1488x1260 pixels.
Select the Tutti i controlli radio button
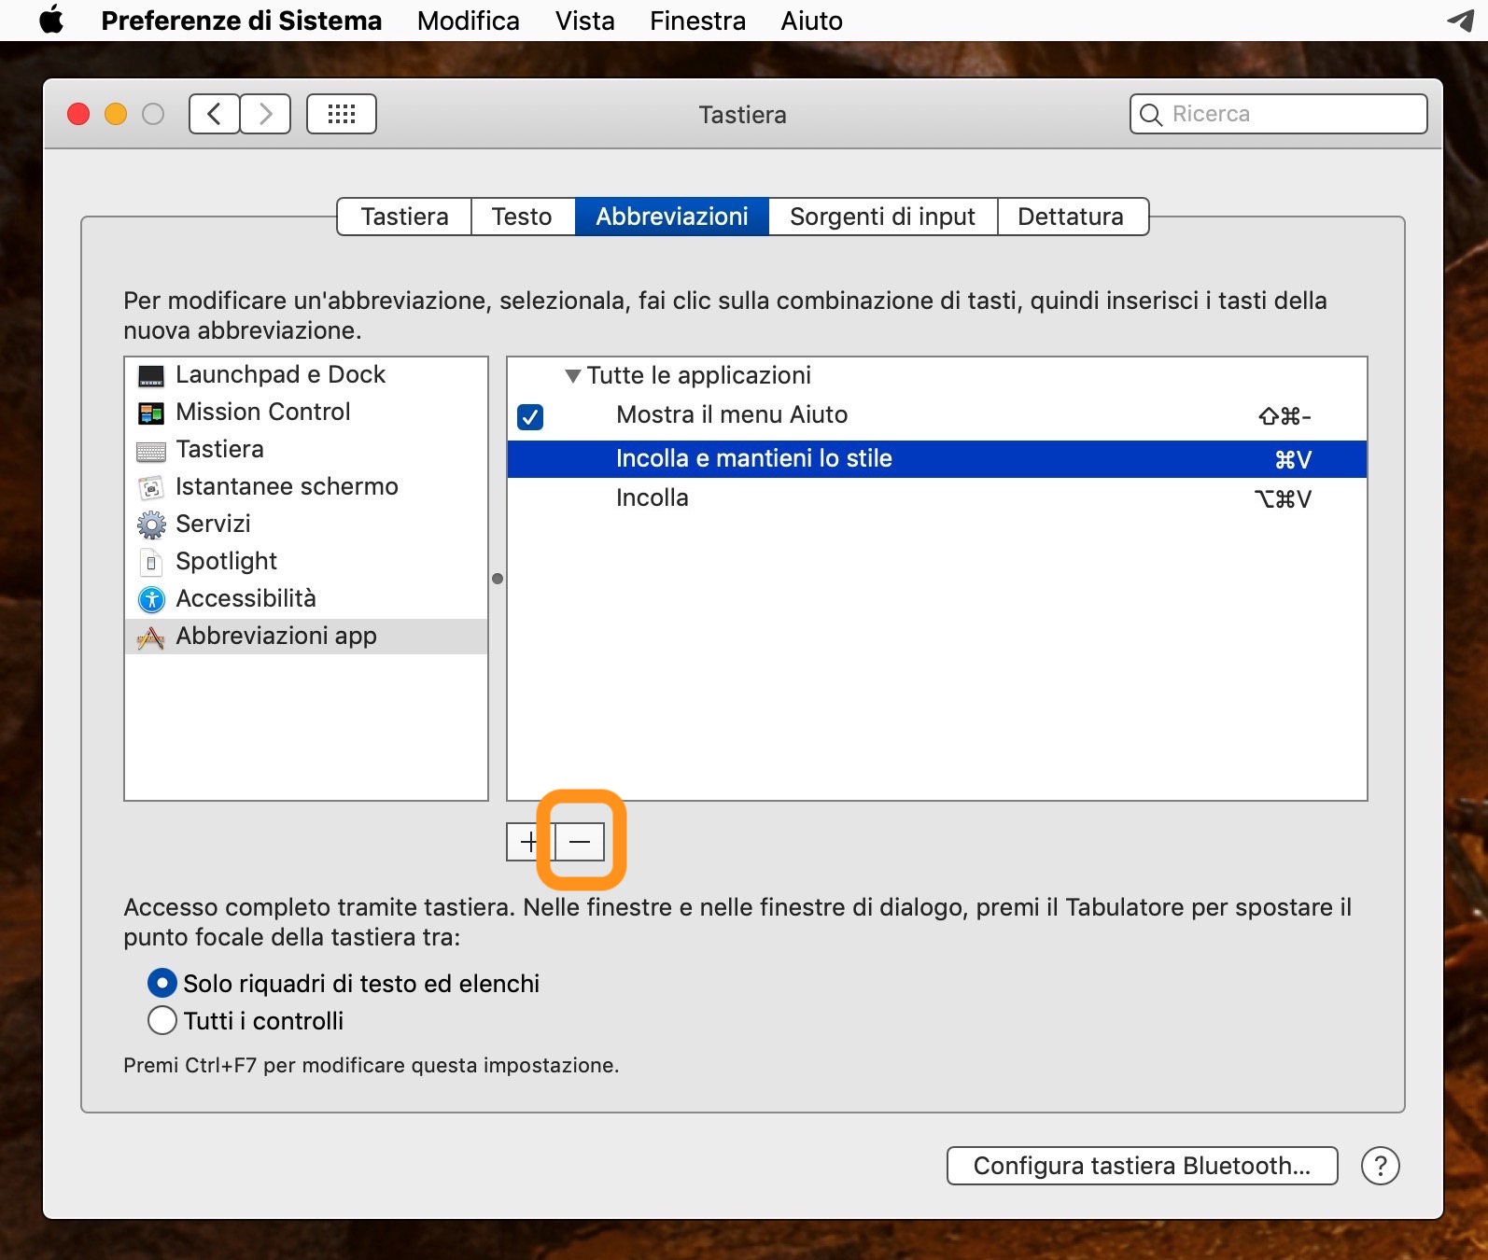(162, 1020)
